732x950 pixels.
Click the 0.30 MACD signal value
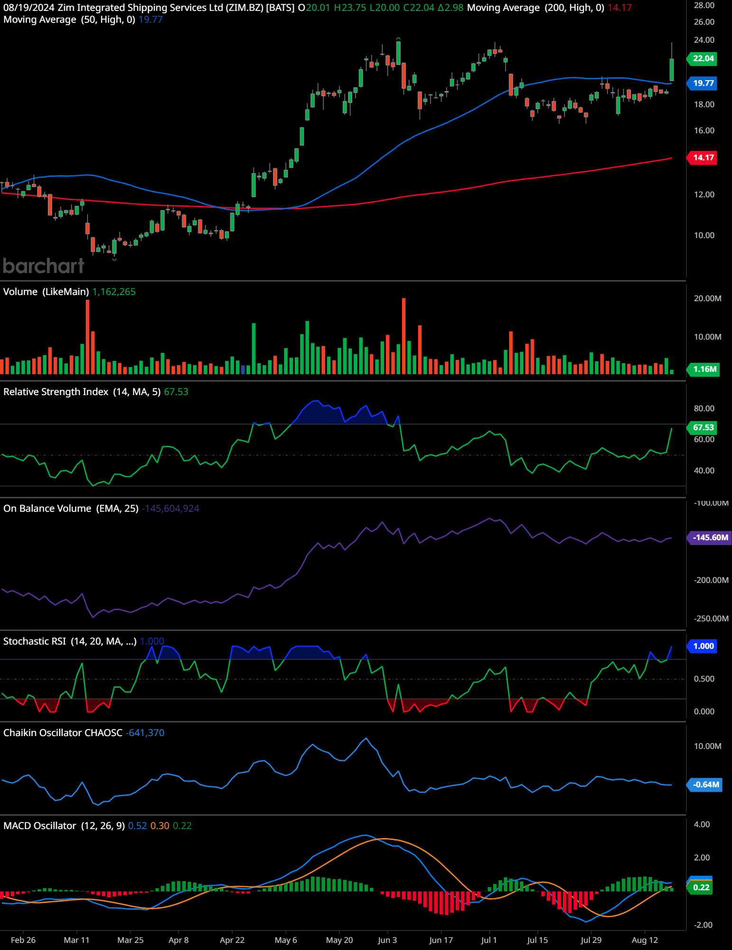coord(160,826)
